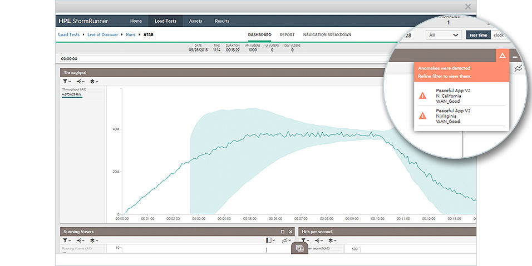Click the Hits per second split icon
The width and height of the screenshot is (532, 266).
(x=318, y=240)
